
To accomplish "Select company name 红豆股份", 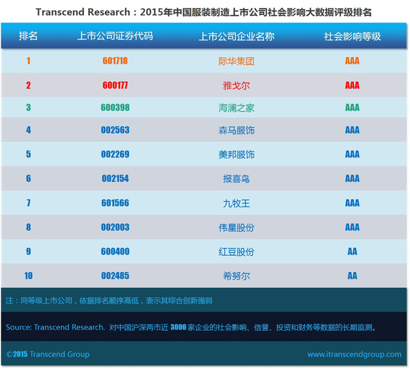I will pyautogui.click(x=236, y=252).
